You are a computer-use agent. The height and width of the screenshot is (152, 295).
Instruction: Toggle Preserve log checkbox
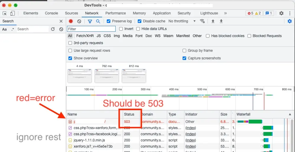click(108, 21)
